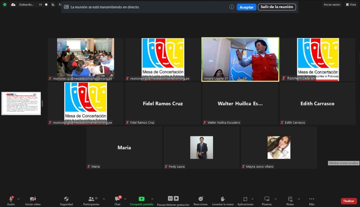The height and width of the screenshot is (207, 360).
Task: Toggle Iniciar video camera
Action: pyautogui.click(x=33, y=199)
